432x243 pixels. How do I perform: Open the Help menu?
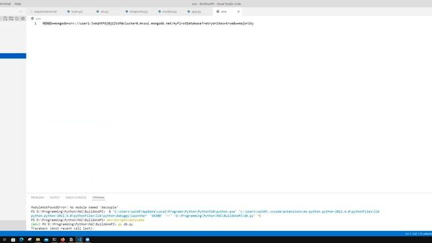coord(18,4)
